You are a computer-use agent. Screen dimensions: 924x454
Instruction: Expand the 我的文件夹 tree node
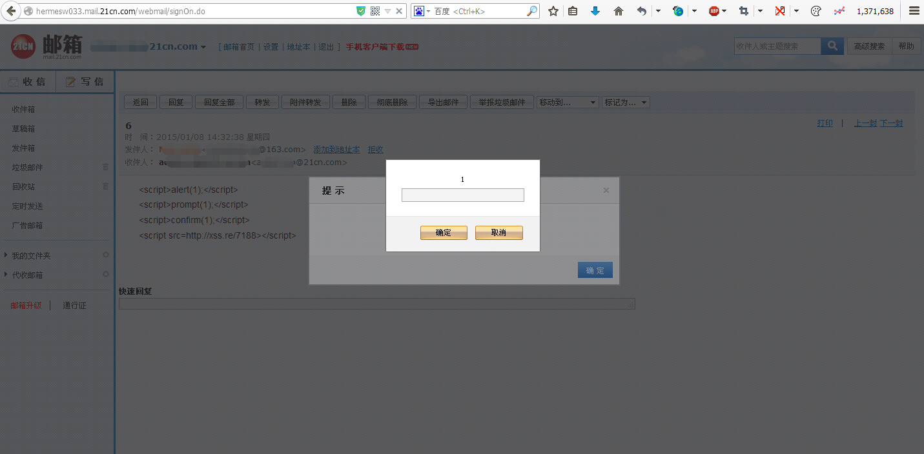pos(6,255)
